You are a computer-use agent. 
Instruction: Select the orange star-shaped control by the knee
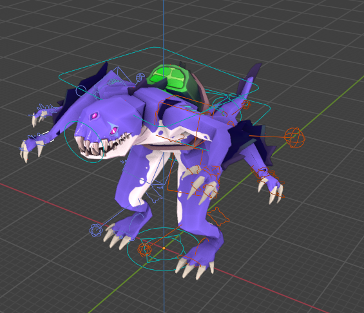tap(218, 217)
